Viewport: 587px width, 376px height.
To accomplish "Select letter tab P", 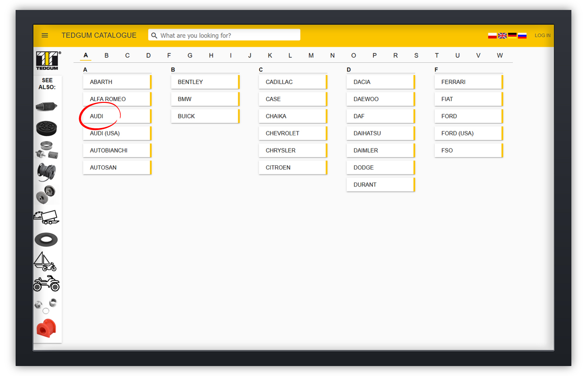I will pos(375,56).
